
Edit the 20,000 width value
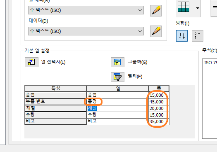tap(159, 108)
